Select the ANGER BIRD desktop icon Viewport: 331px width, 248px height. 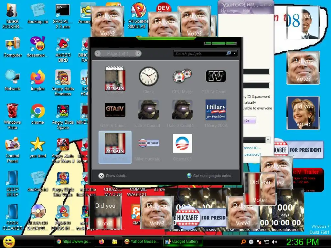point(63,49)
